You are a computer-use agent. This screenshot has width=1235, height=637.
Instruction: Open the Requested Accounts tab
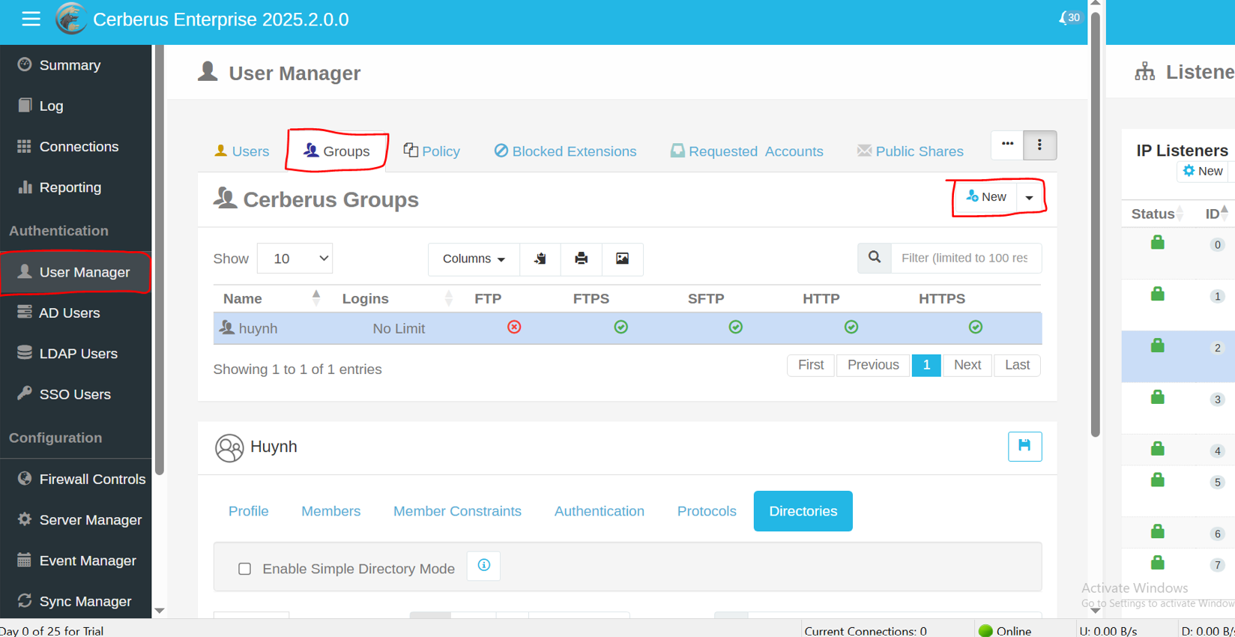pyautogui.click(x=746, y=151)
